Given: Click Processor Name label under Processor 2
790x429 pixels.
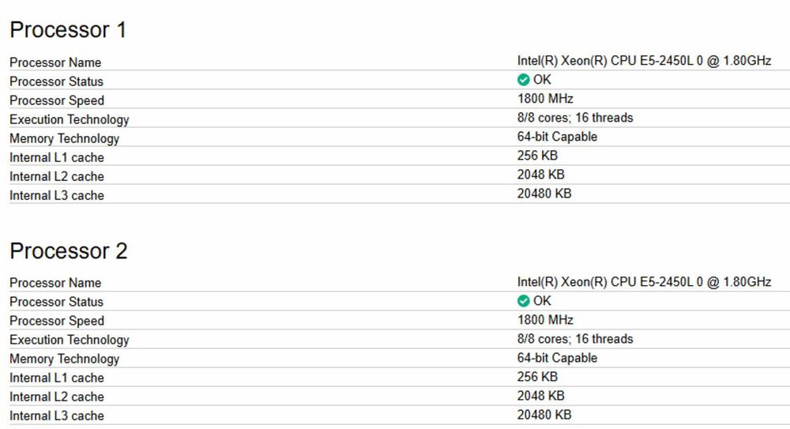Looking at the screenshot, I should [x=55, y=283].
